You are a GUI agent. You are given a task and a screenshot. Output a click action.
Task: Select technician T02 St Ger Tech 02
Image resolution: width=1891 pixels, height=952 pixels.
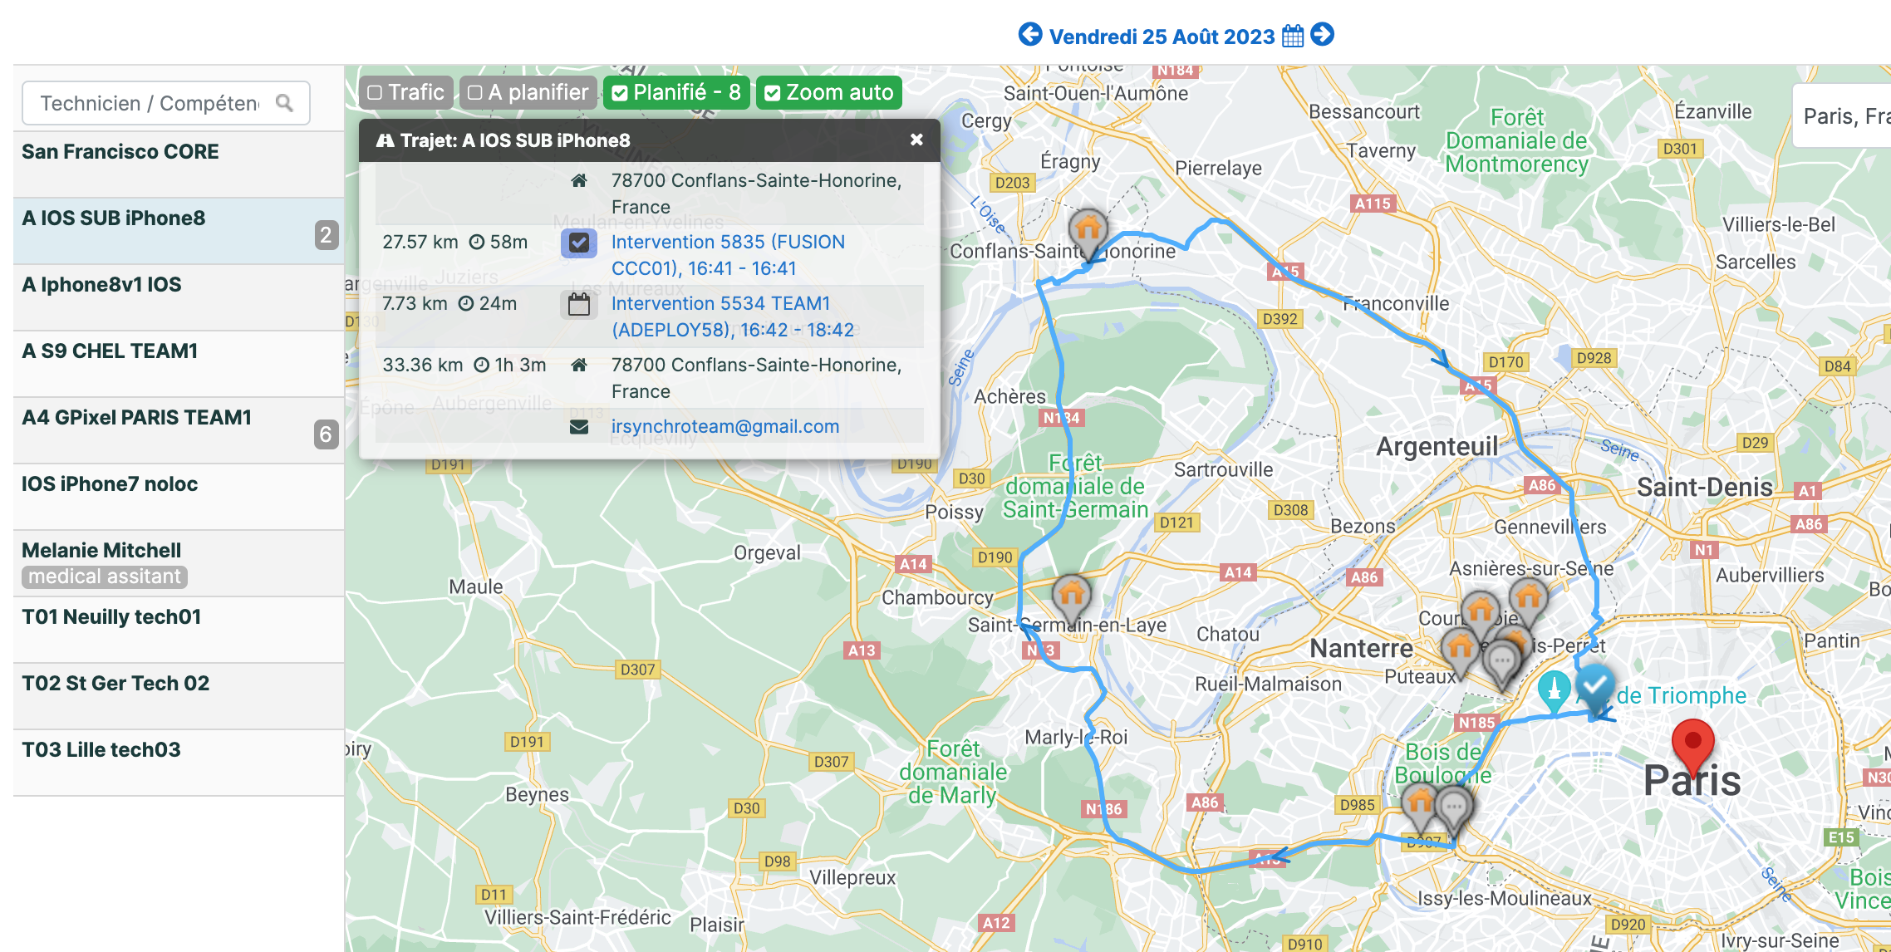coord(179,696)
